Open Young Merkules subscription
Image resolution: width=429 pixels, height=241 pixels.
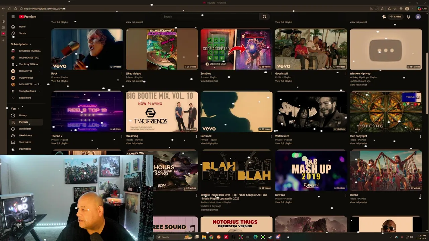(26, 91)
